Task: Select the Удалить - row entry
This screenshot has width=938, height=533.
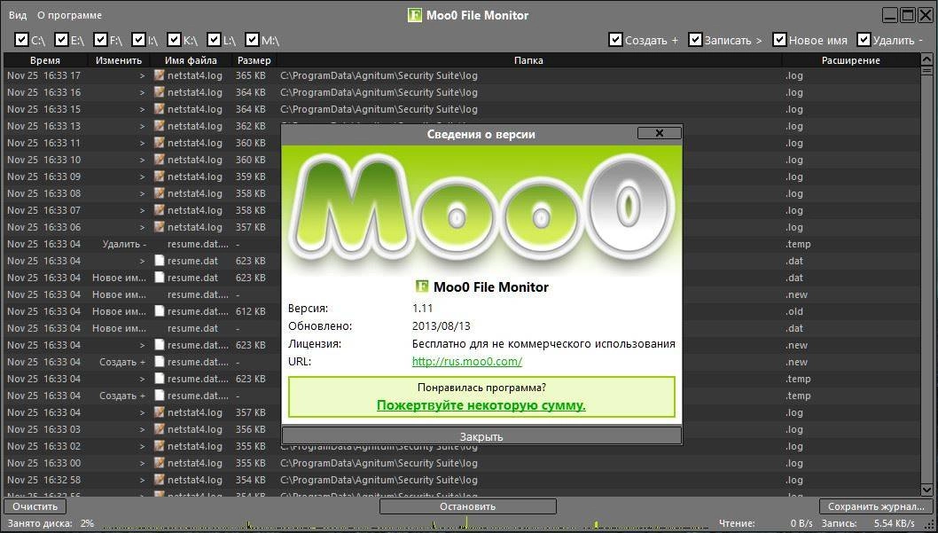Action: pos(124,244)
